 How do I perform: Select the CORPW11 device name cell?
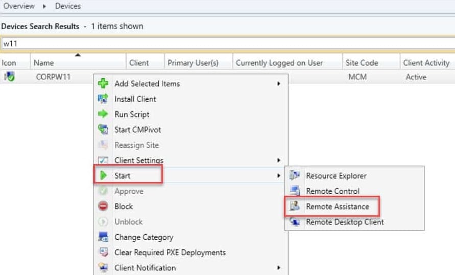pyautogui.click(x=54, y=77)
